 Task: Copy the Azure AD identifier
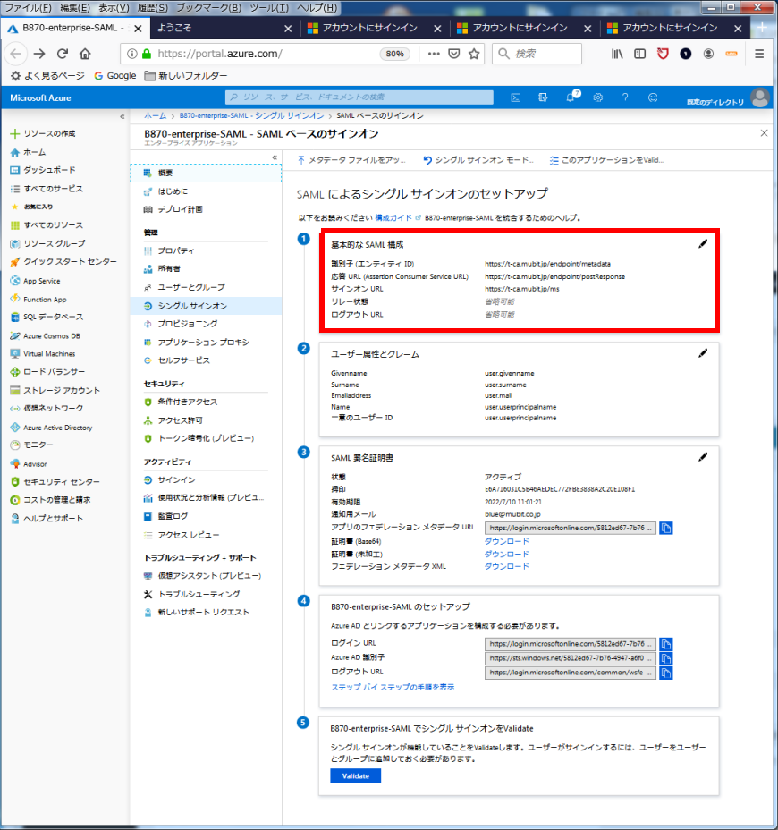[666, 658]
